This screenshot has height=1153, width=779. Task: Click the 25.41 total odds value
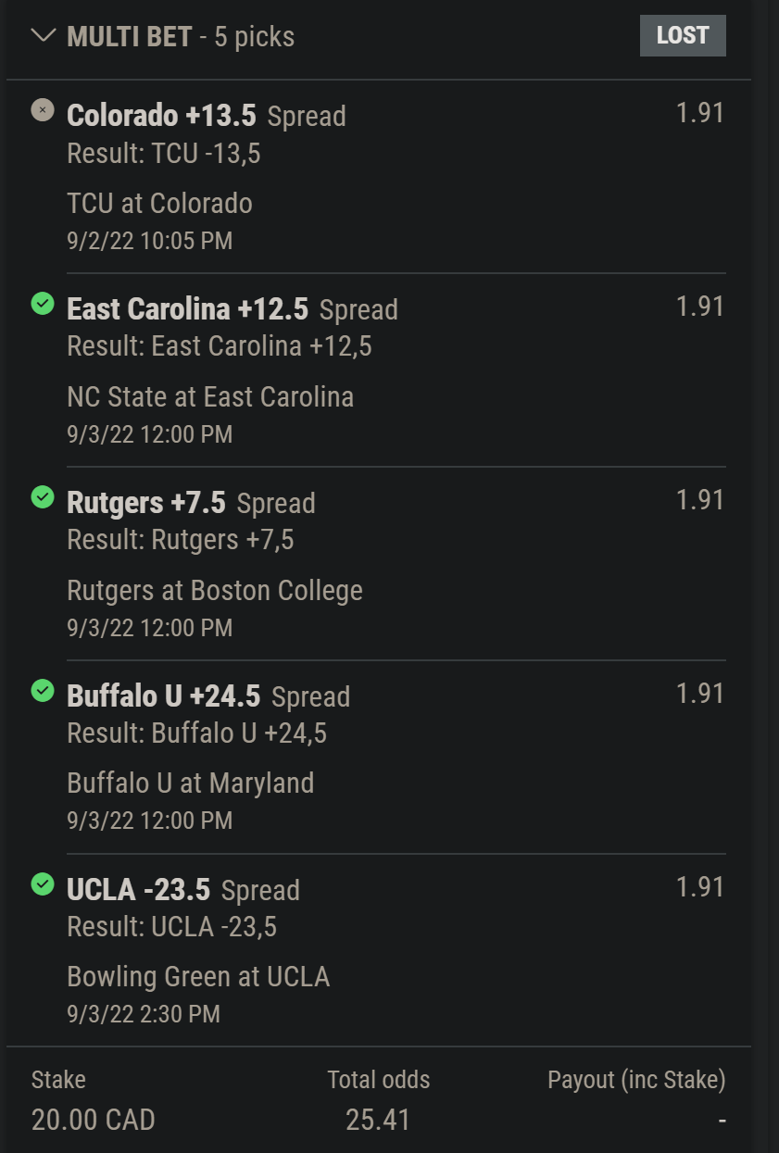point(378,1120)
